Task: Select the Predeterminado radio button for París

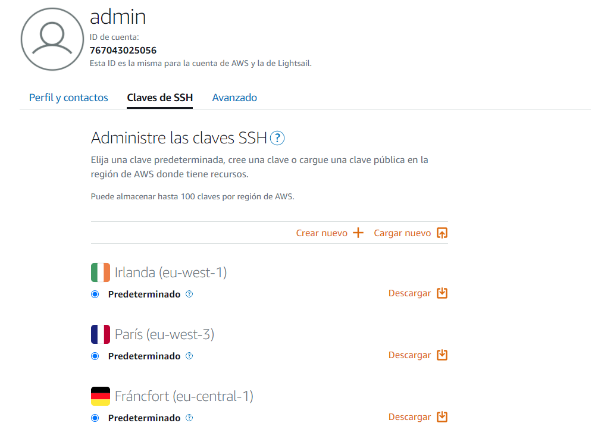Action: [x=95, y=356]
